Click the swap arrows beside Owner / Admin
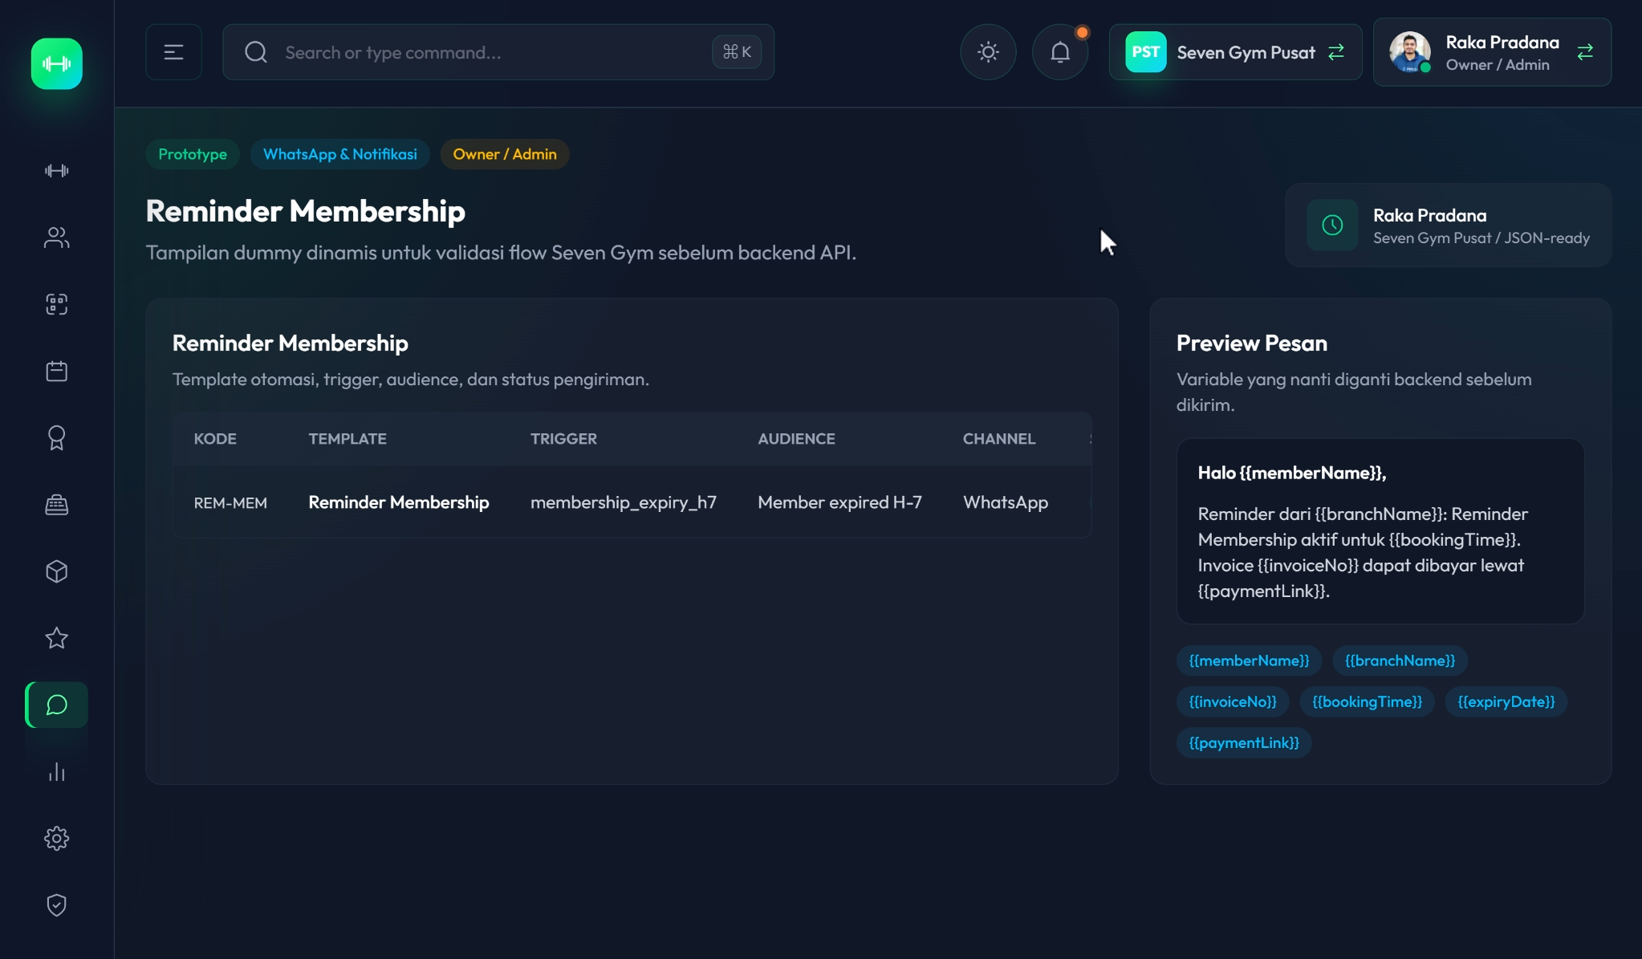 [1585, 52]
